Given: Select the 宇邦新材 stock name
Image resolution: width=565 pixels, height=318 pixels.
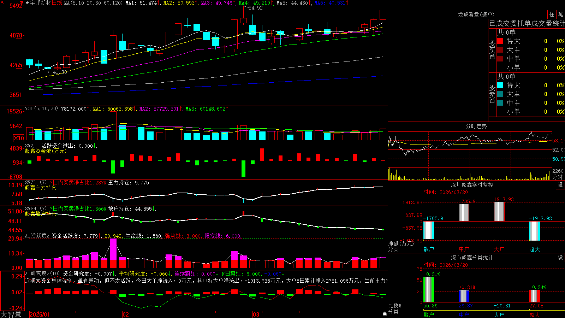Looking at the screenshot, I should [41, 3].
